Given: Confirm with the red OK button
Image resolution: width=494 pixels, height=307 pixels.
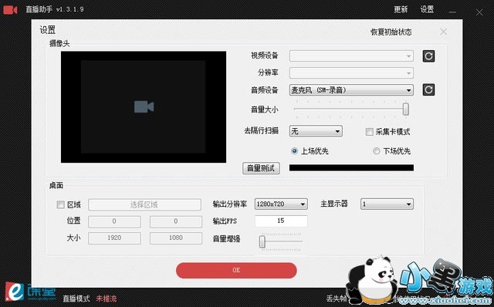Looking at the screenshot, I should coord(236,270).
